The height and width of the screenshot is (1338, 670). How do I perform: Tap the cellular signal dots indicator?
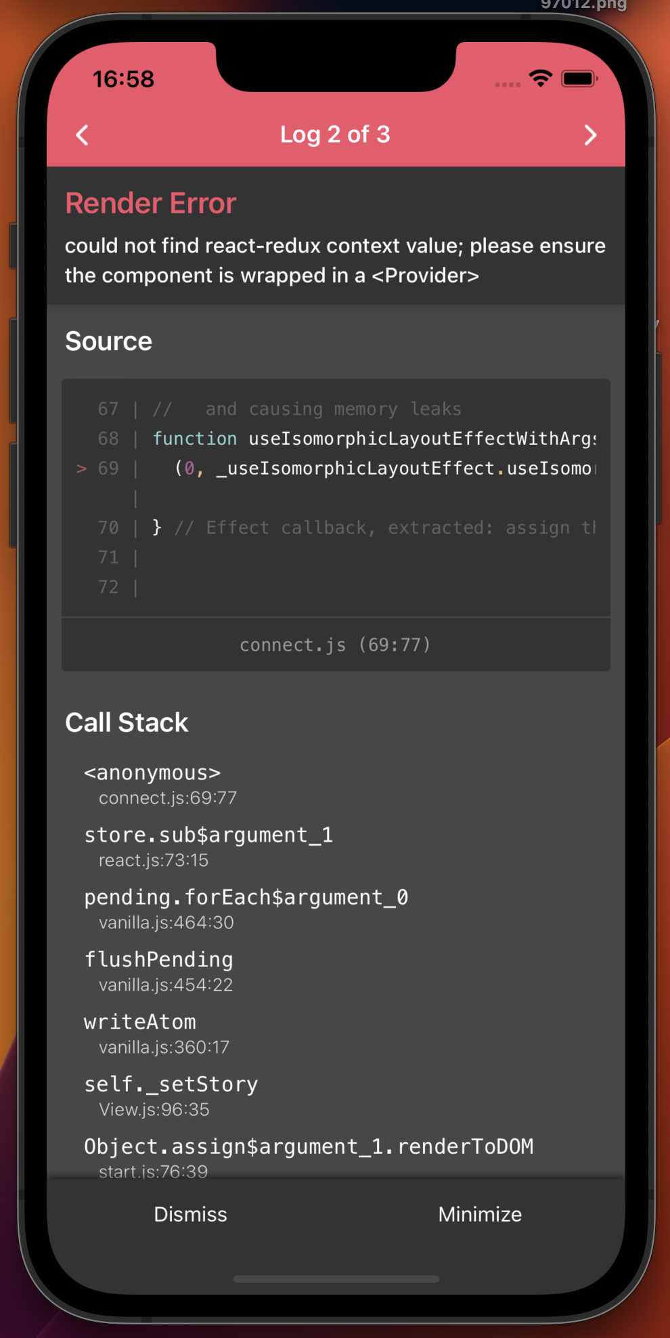click(x=508, y=85)
